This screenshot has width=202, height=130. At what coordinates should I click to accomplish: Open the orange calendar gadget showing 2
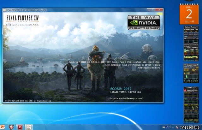189,14
